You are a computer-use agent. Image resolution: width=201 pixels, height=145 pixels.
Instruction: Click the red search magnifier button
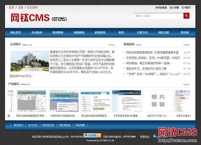coord(186,16)
